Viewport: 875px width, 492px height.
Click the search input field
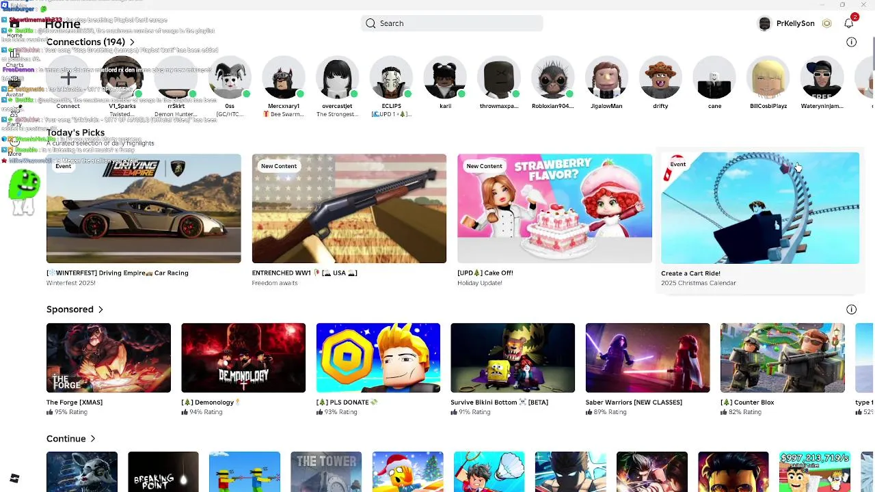(452, 23)
